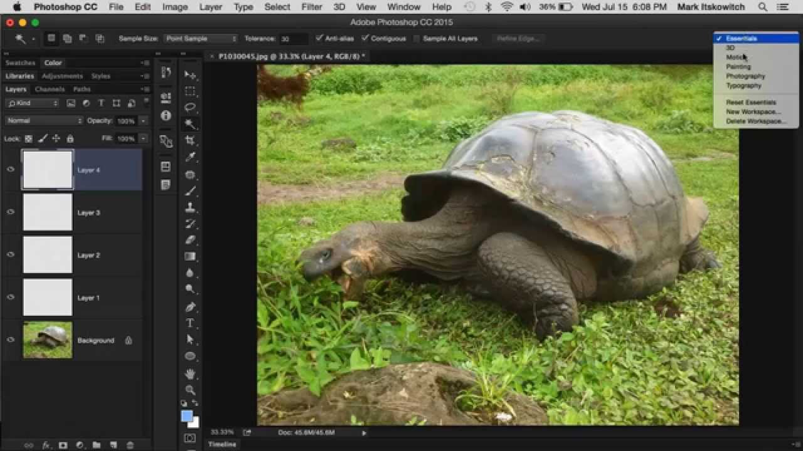This screenshot has height=451, width=803.
Task: Toggle the Lock all padlock button
Action: 70,138
